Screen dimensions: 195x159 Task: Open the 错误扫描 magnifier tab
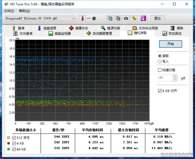(110, 28)
